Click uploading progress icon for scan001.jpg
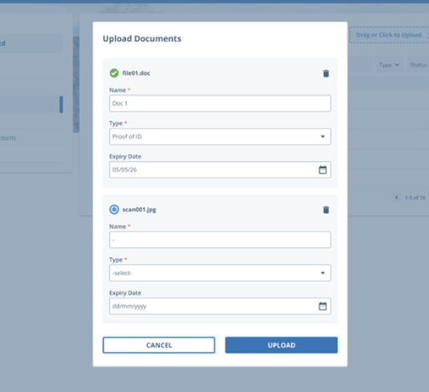 point(114,210)
